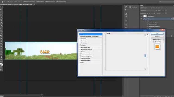Uncheck the Внутренняя тень effect
The image size is (174, 97).
(80, 47)
